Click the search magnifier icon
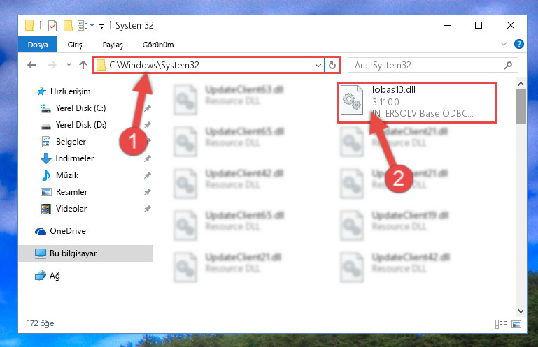 point(508,65)
